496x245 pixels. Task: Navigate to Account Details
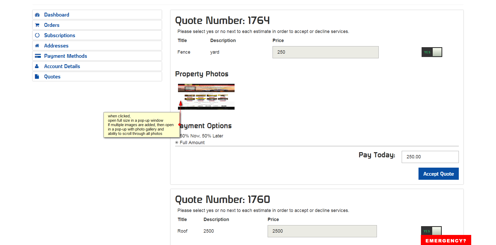(62, 66)
